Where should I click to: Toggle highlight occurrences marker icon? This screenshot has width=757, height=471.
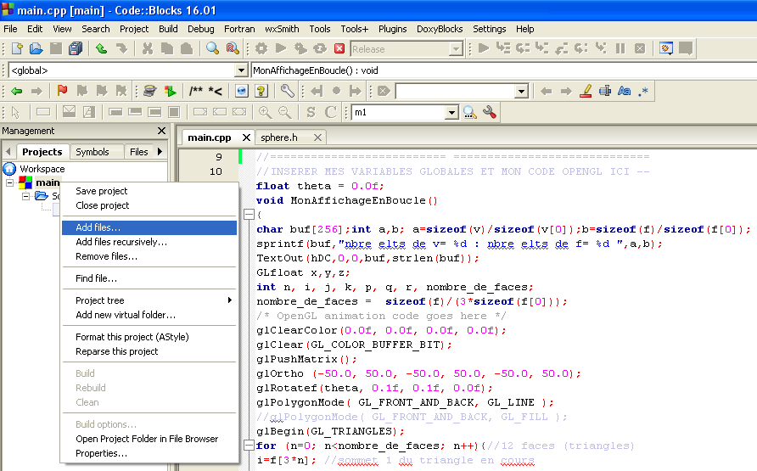pos(586,91)
